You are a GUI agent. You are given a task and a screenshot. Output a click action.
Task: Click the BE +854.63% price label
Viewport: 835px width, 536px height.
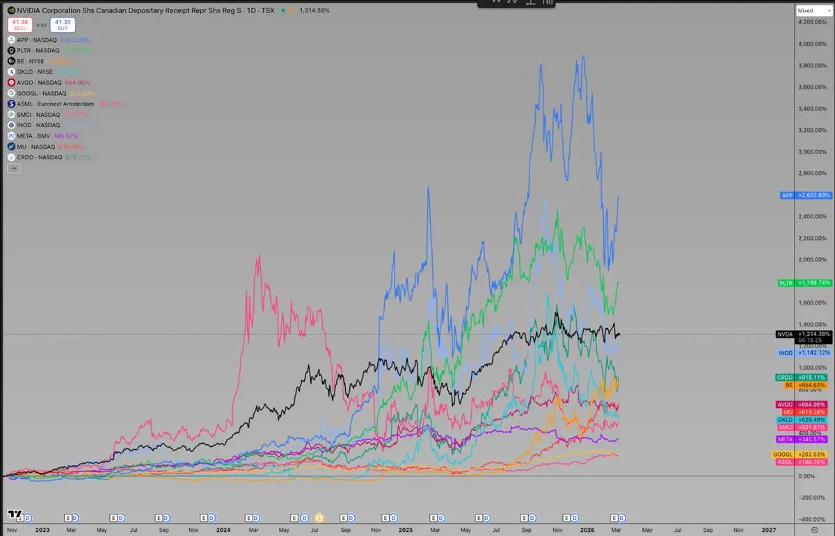click(x=807, y=384)
